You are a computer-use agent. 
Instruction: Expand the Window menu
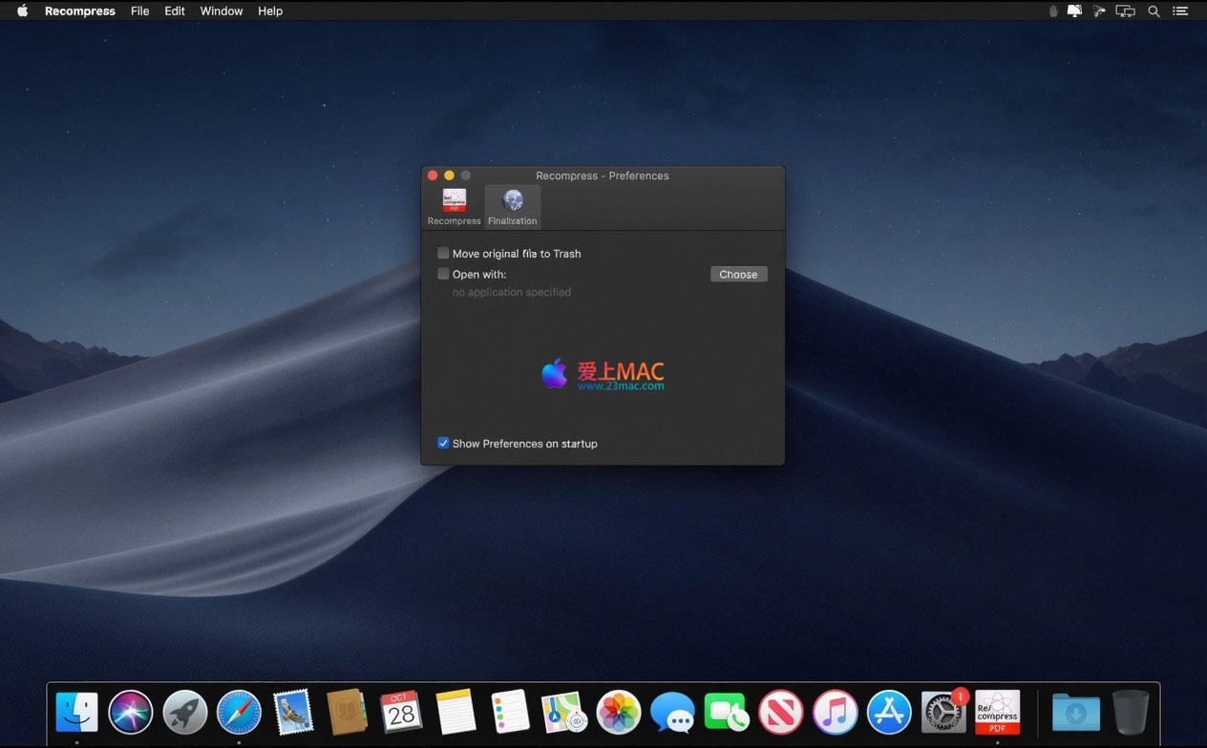click(x=222, y=11)
